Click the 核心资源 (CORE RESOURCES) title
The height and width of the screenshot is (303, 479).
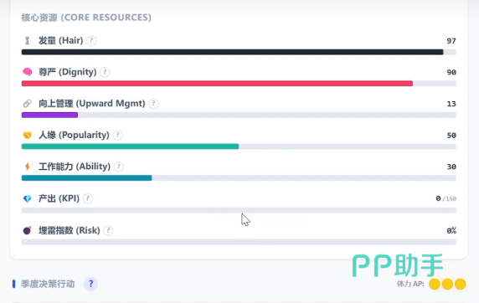point(86,18)
